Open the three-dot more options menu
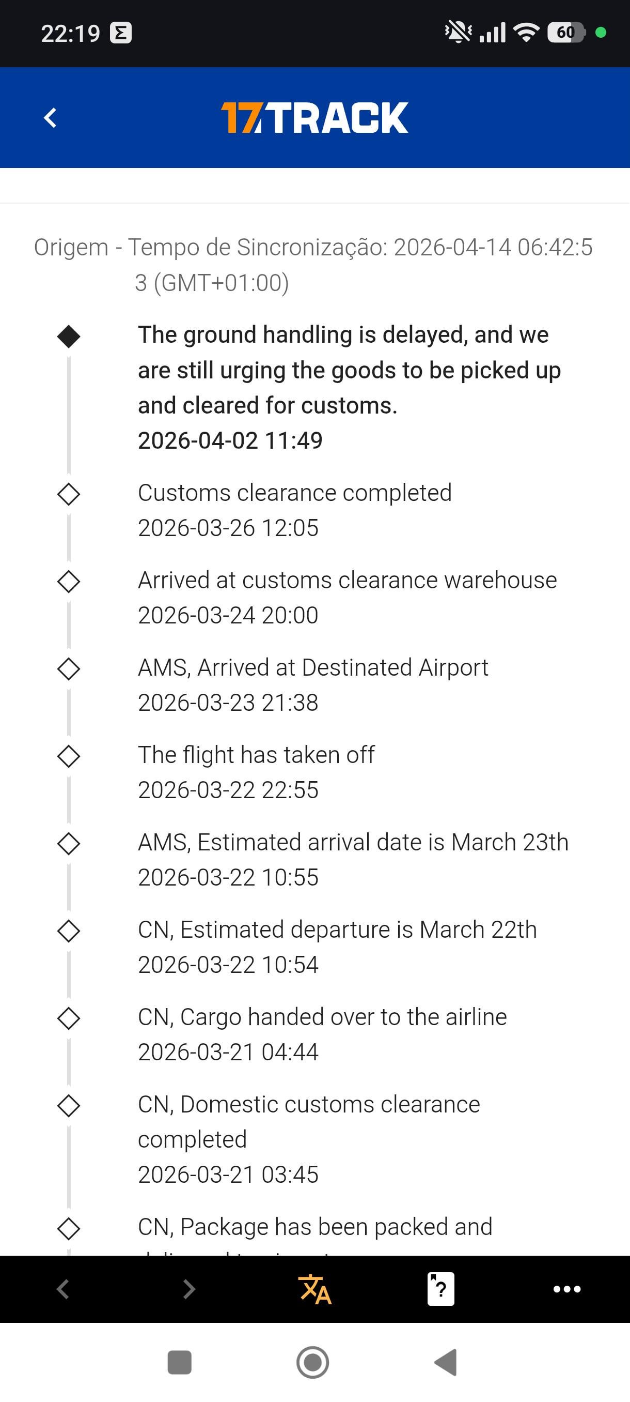 click(x=566, y=1289)
